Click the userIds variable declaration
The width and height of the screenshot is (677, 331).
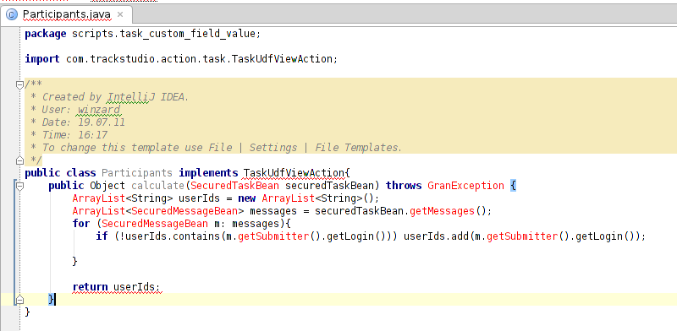tap(199, 198)
